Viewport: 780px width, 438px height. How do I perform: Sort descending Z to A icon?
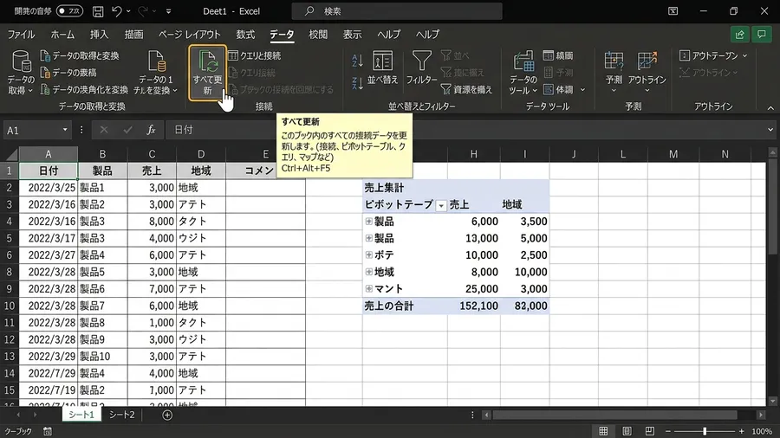[x=357, y=83]
